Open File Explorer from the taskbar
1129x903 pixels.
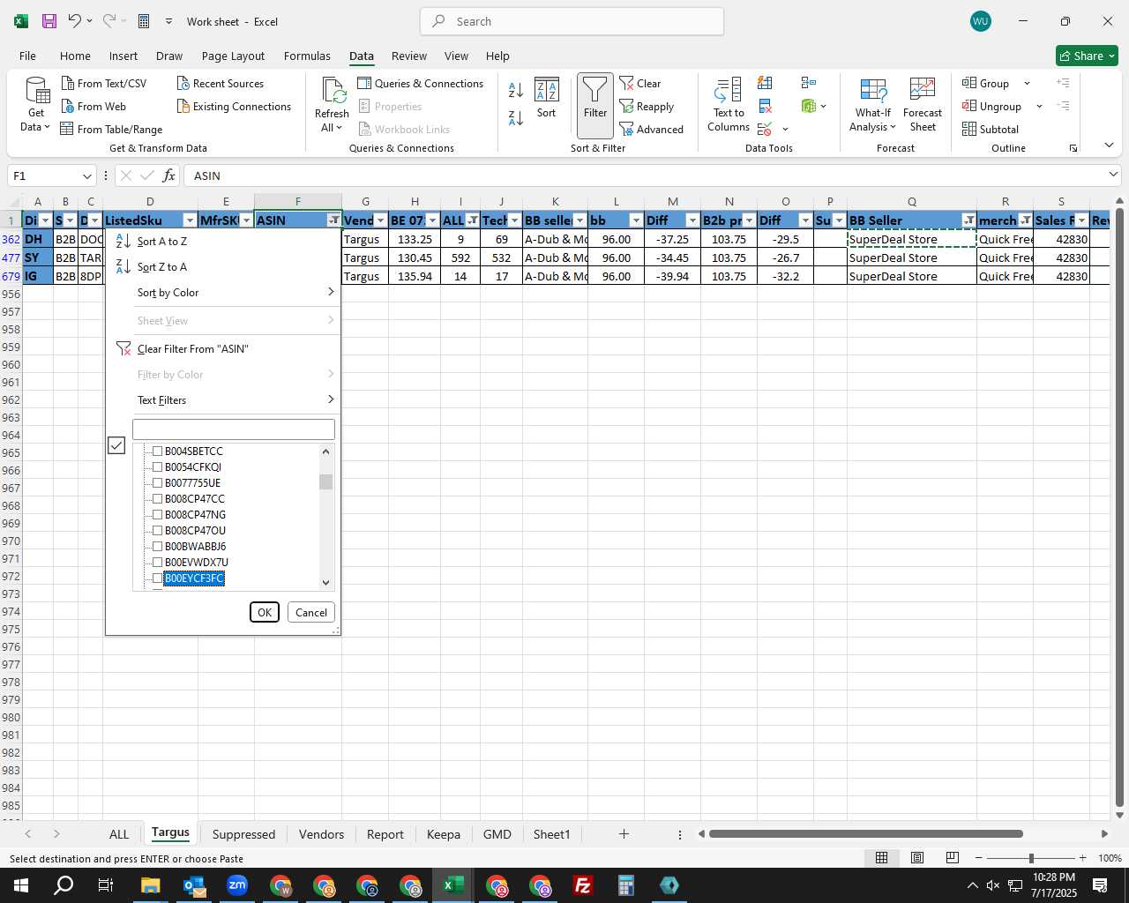point(150,885)
